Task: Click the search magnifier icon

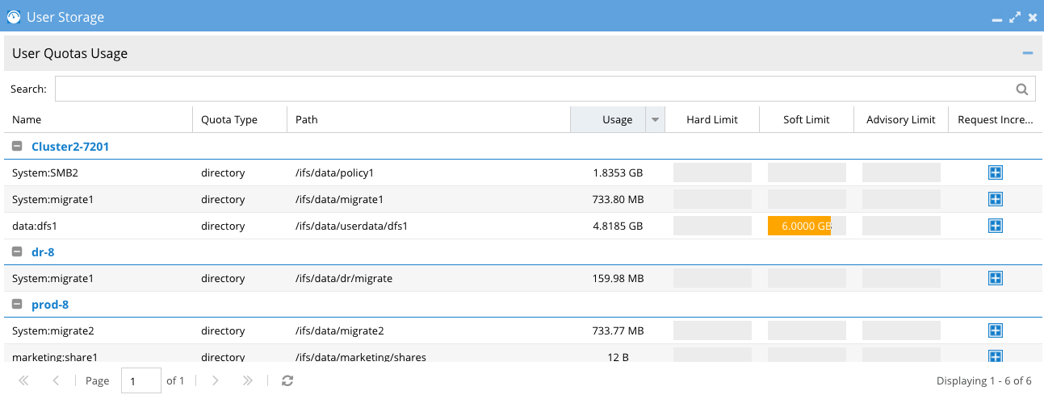Action: click(1021, 89)
